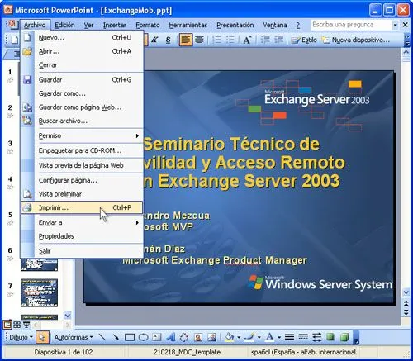
Task: Select Vista preliminar menu entry
Action: point(82,194)
